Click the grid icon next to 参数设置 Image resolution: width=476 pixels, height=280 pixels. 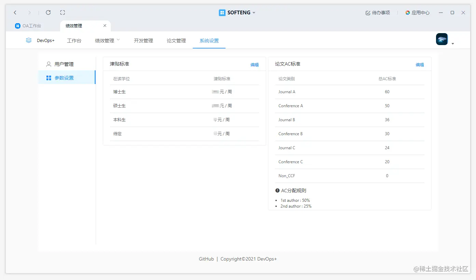(x=49, y=78)
